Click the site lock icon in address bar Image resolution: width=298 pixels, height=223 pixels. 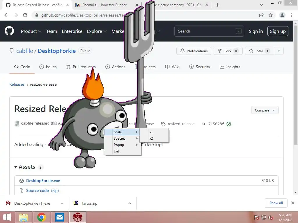point(37,15)
